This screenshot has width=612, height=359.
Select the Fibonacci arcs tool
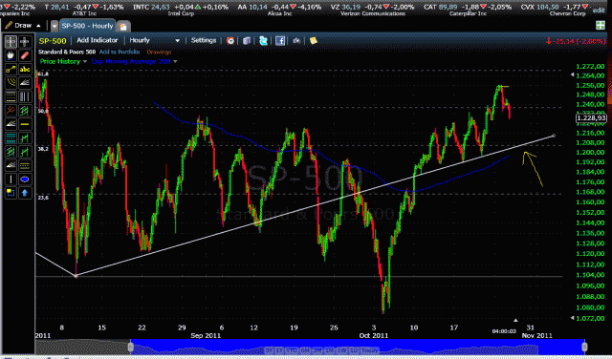(x=11, y=83)
